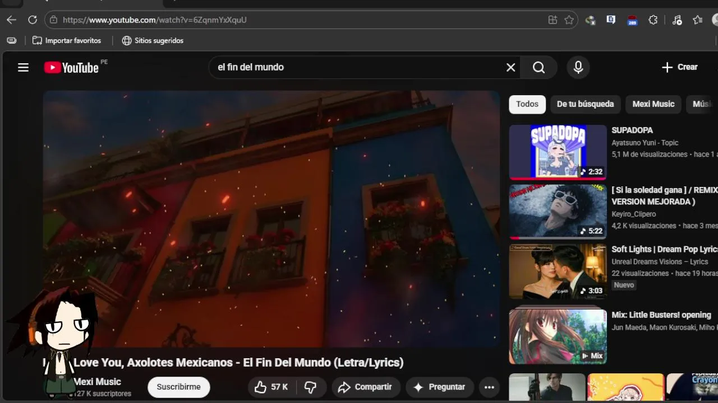Click the green shield extension icon
The height and width of the screenshot is (403, 718).
tap(590, 20)
